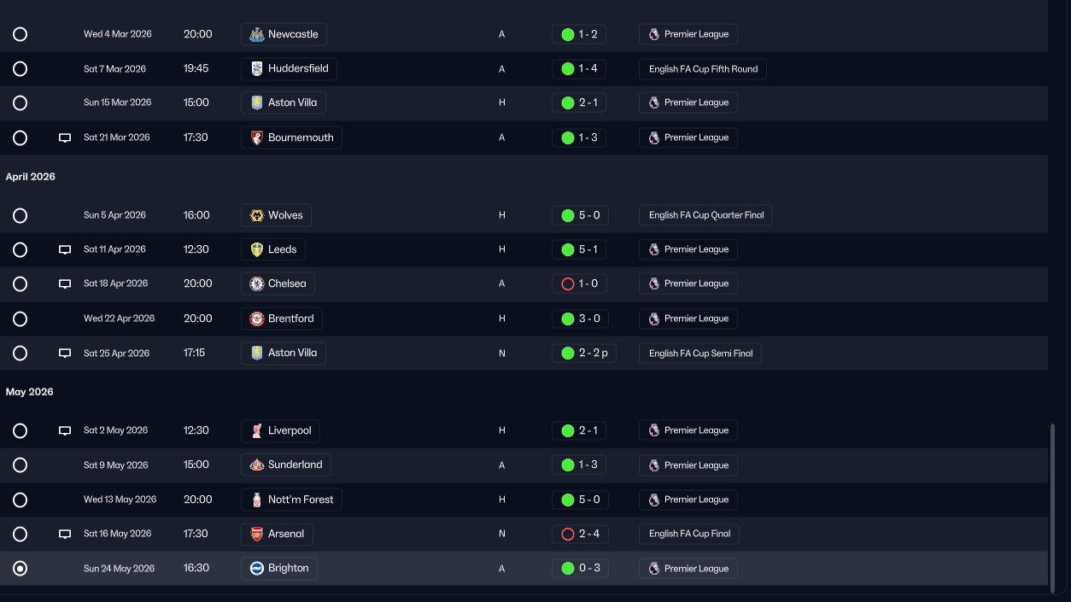Open the Aston Villa semi final opponent link

click(x=284, y=353)
